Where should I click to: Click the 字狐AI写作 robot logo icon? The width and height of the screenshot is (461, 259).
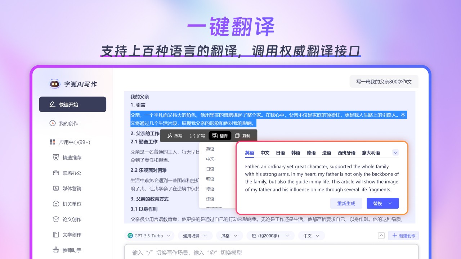[x=54, y=84]
